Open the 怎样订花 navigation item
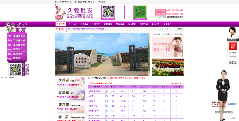239x121 pixels. (x=108, y=24)
